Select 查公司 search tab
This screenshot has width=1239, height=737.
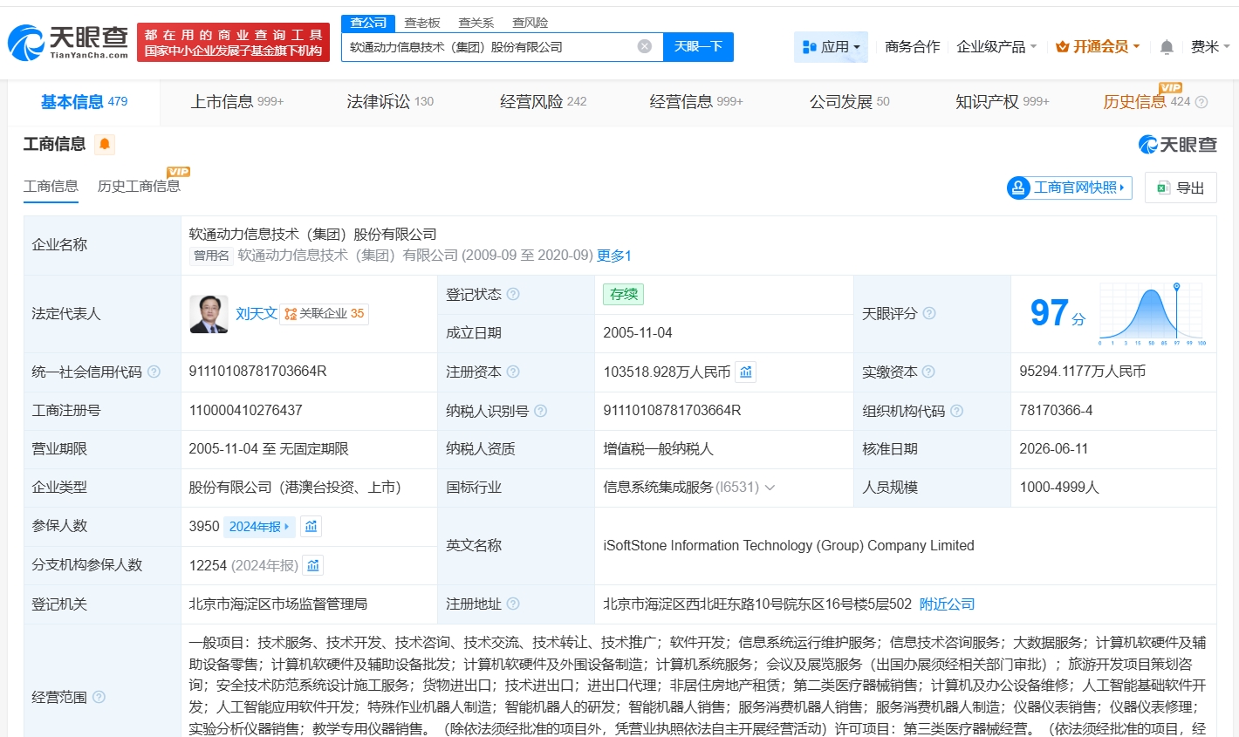(x=368, y=23)
